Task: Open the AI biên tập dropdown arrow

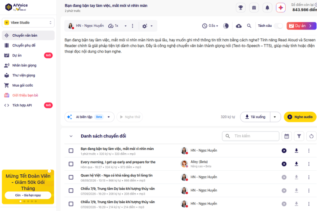Action: tap(109, 117)
